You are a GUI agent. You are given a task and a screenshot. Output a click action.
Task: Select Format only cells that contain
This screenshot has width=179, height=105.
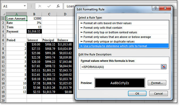tap(124, 28)
